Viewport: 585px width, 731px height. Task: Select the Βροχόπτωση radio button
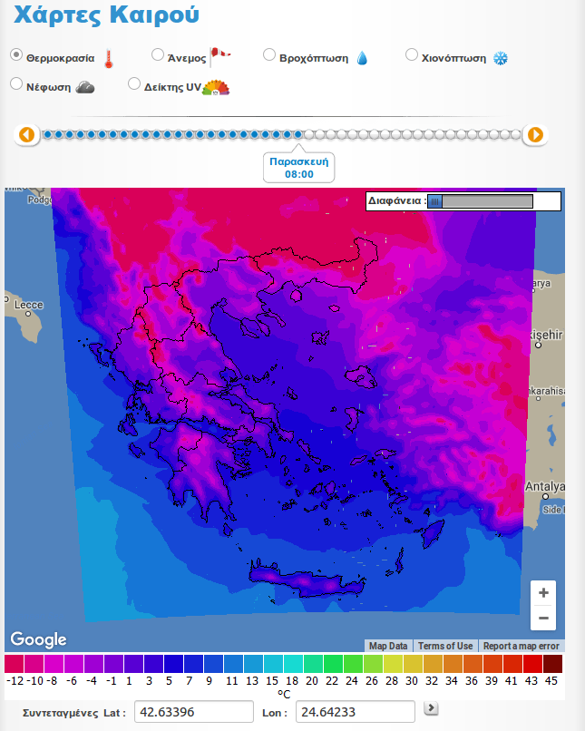(x=269, y=55)
